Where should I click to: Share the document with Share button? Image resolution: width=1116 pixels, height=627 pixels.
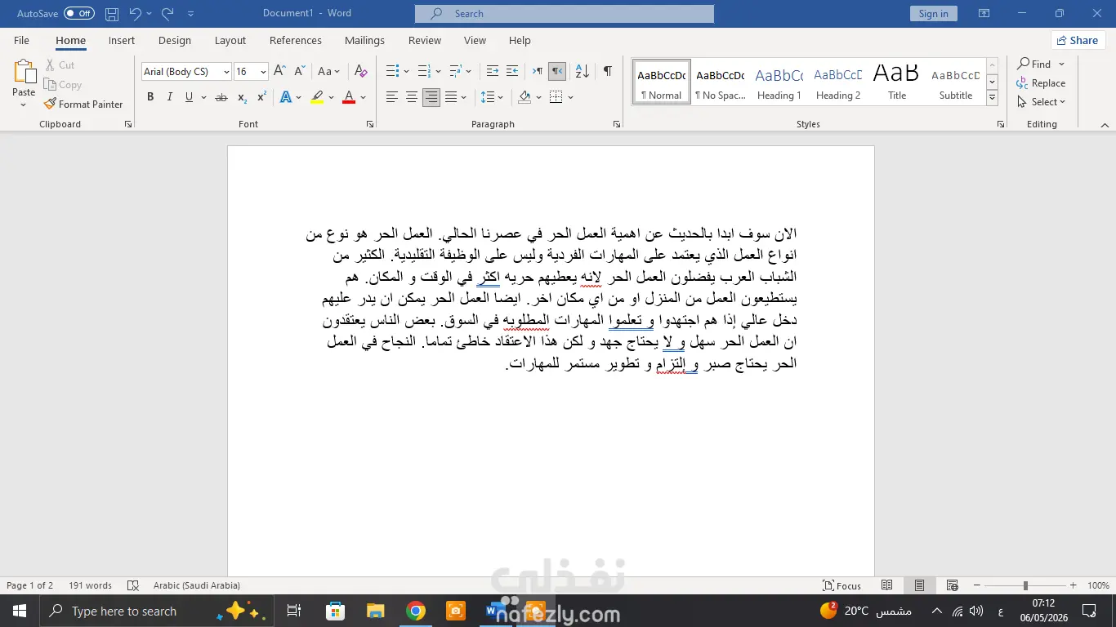point(1078,40)
